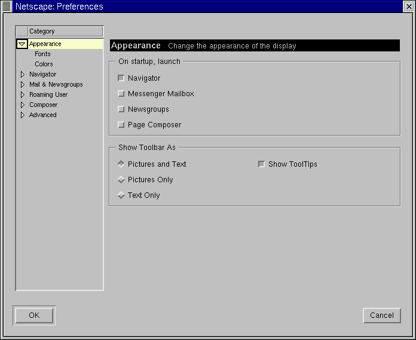Toggle the Show ToolTips checkbox
The width and height of the screenshot is (416, 340).
click(261, 164)
